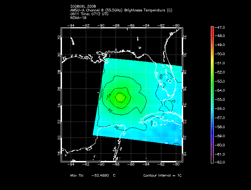Click the 55 contour label below the core
Viewport: 251px width, 190px height.
pyautogui.click(x=110, y=111)
